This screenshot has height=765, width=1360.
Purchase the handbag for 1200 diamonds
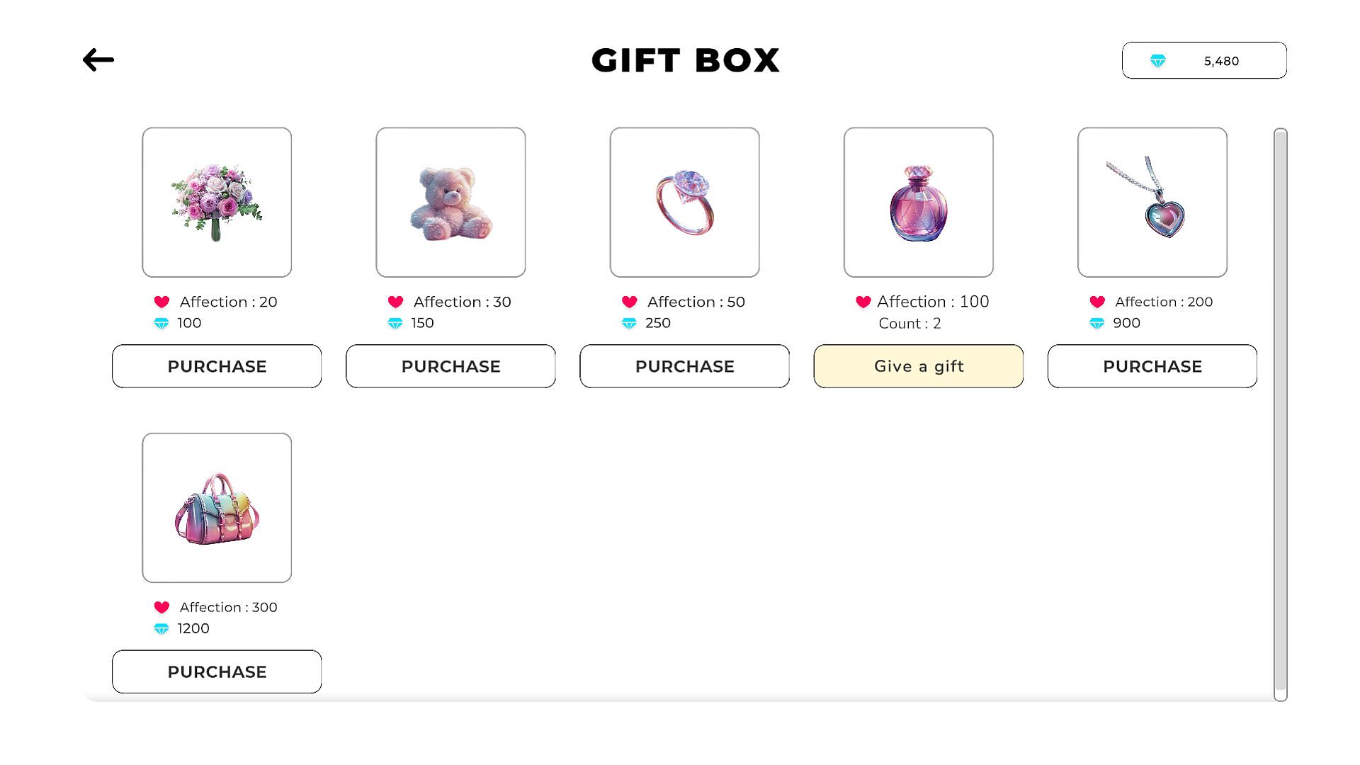coord(217,671)
